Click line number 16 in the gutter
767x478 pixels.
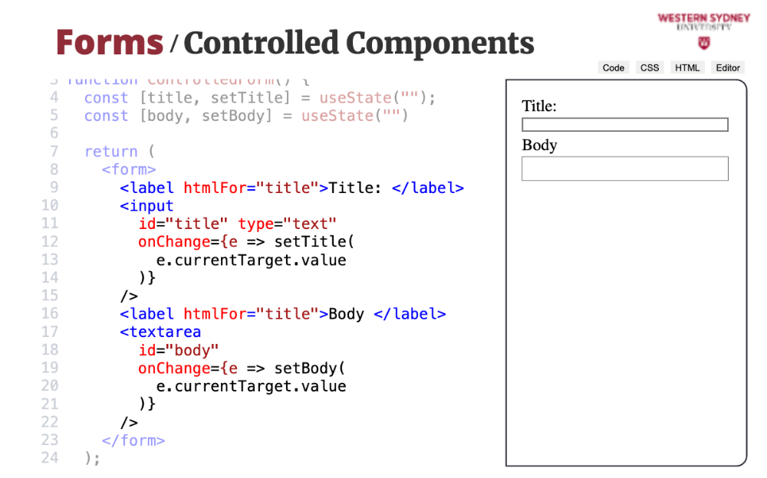click(x=50, y=314)
